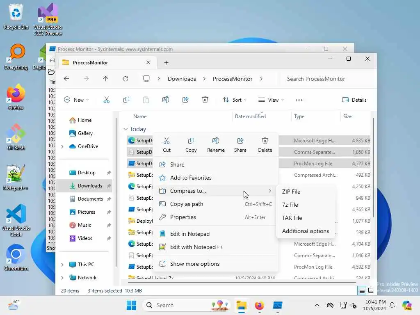Image resolution: width=420 pixels, height=315 pixels.
Task: Choose Edit with Notepad++
Action: [x=216, y=247]
